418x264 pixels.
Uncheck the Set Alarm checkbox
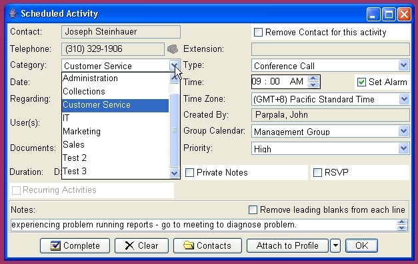coord(361,82)
